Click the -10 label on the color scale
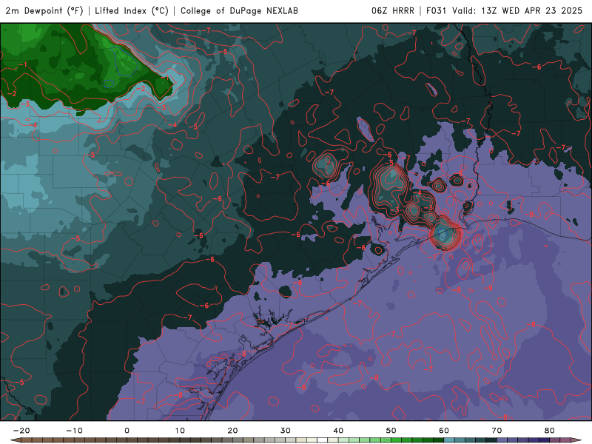Viewport: 592px width, 444px height. tap(74, 431)
